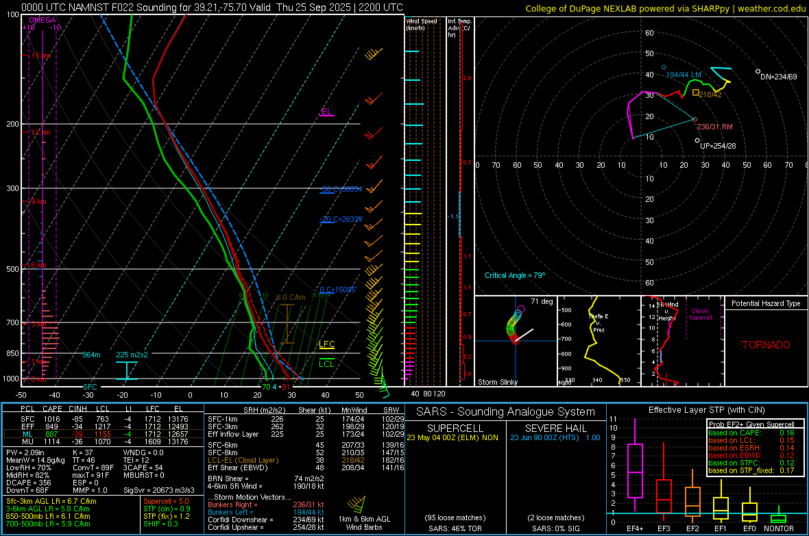
Task: Click the DN=234/69 circle marker on the hodograph
Action: point(758,71)
